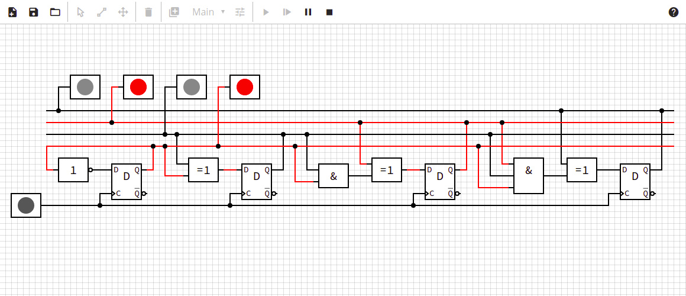
Task: Click the first red lit lamp
Action: coord(138,87)
